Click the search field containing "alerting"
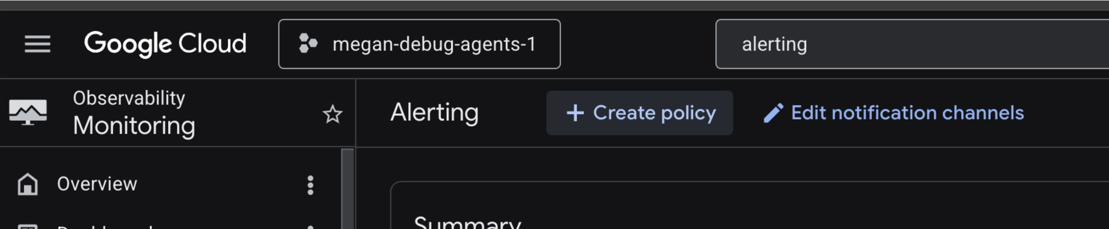The image size is (1109, 229). click(904, 44)
